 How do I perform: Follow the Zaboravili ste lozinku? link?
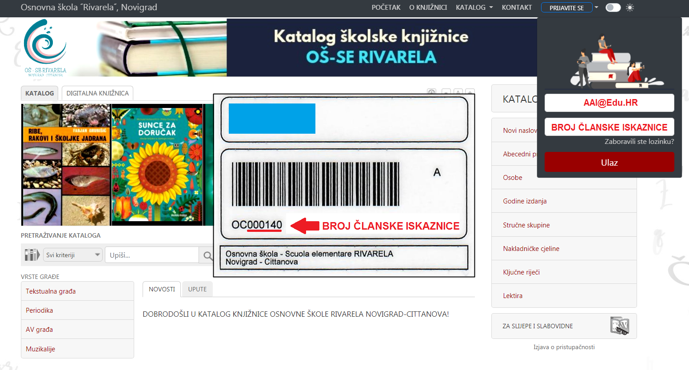point(639,142)
